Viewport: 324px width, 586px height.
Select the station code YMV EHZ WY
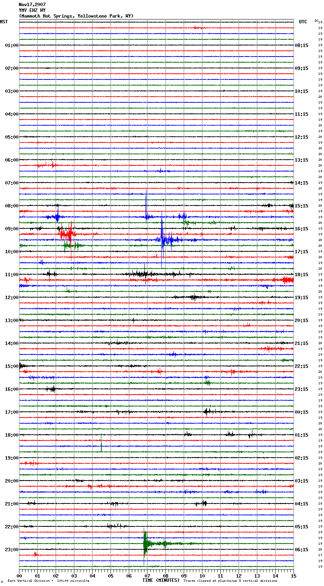click(32, 10)
